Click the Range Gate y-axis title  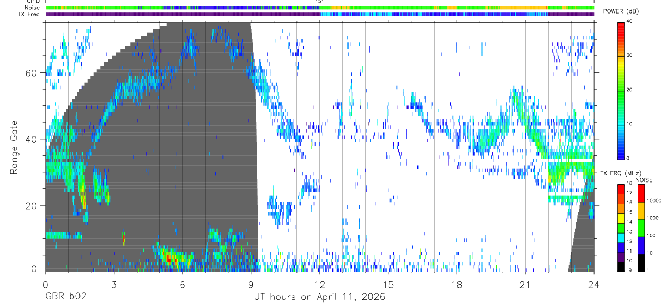pos(14,148)
